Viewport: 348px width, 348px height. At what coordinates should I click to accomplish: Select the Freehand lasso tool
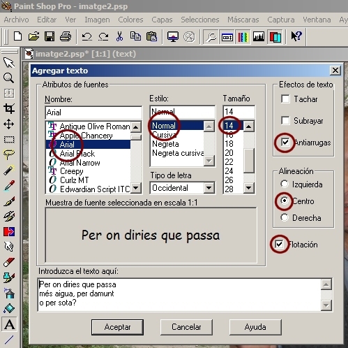point(9,154)
